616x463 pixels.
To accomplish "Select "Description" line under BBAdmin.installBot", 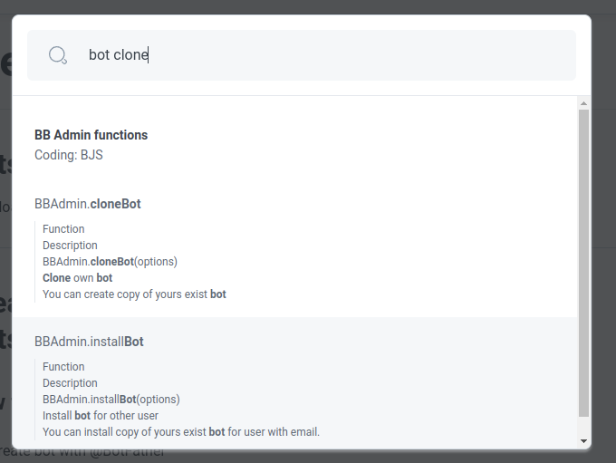I will [70, 383].
